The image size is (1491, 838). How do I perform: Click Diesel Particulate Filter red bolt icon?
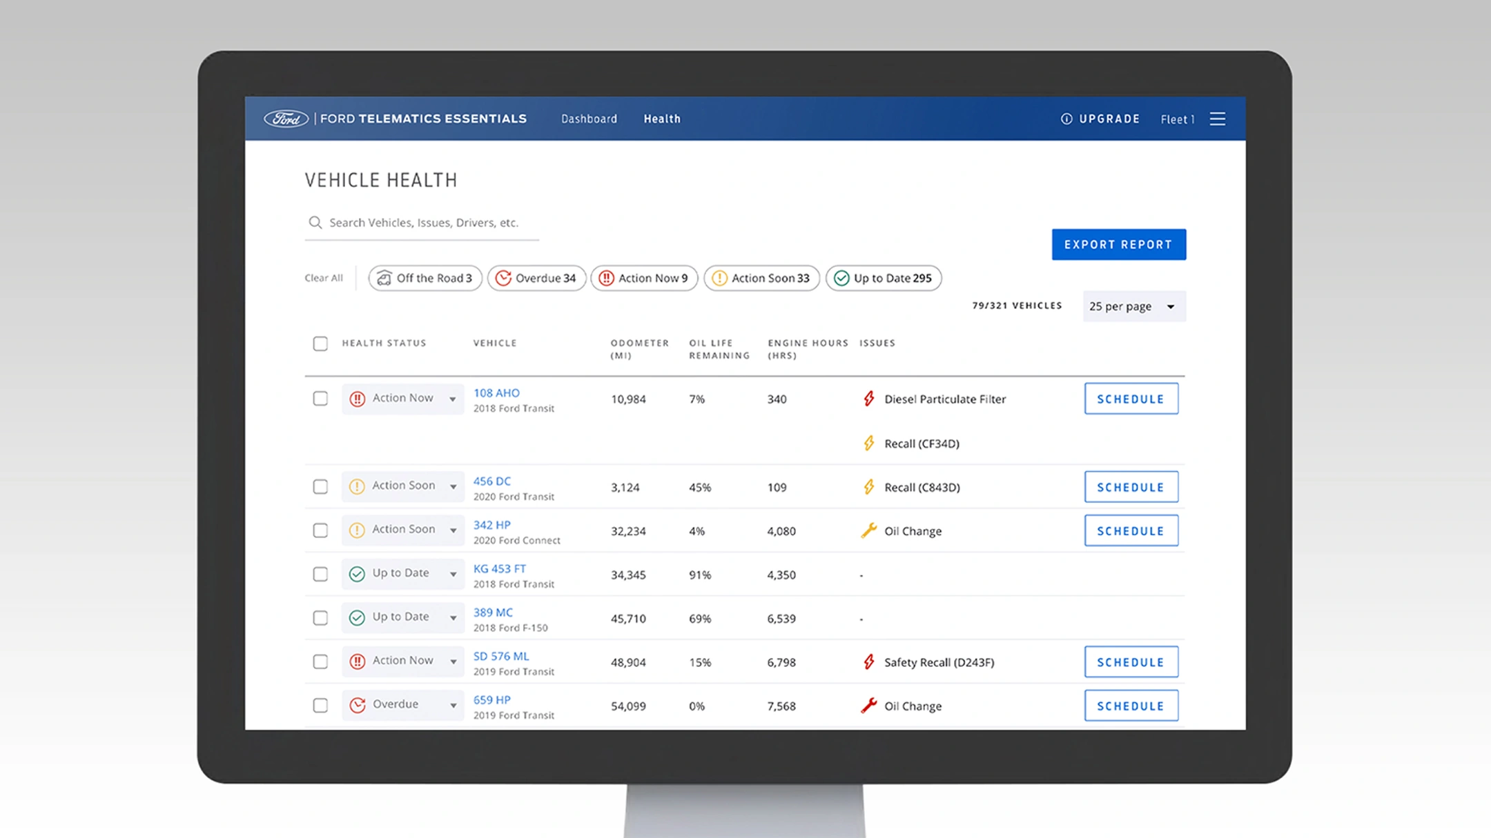[869, 399]
